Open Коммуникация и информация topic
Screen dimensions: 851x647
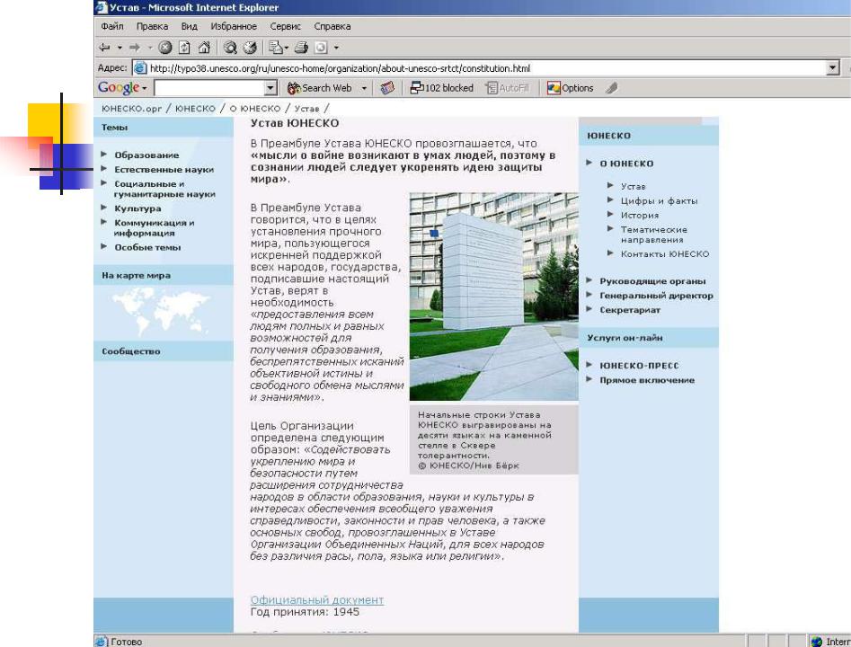155,227
